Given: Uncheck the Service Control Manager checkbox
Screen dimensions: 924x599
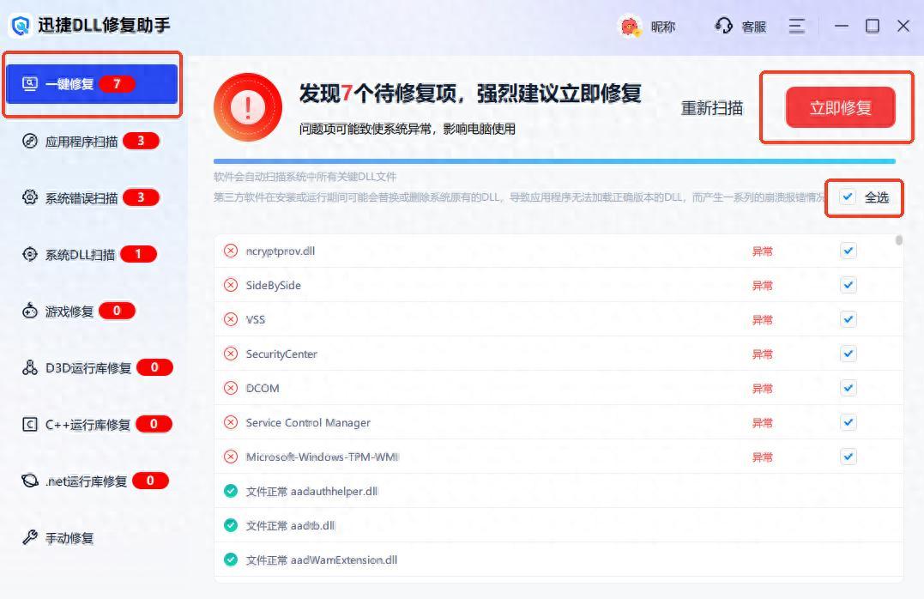Looking at the screenshot, I should (849, 422).
